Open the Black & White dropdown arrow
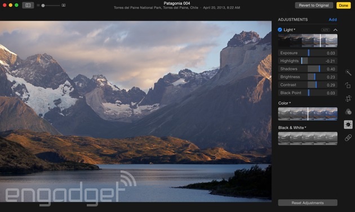355x212 pixels. coord(305,128)
